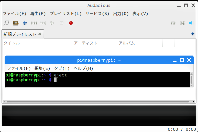Image resolution: width=198 pixels, height=132 pixels.
Task: Open the 再生(P) menu
Action: point(38,14)
